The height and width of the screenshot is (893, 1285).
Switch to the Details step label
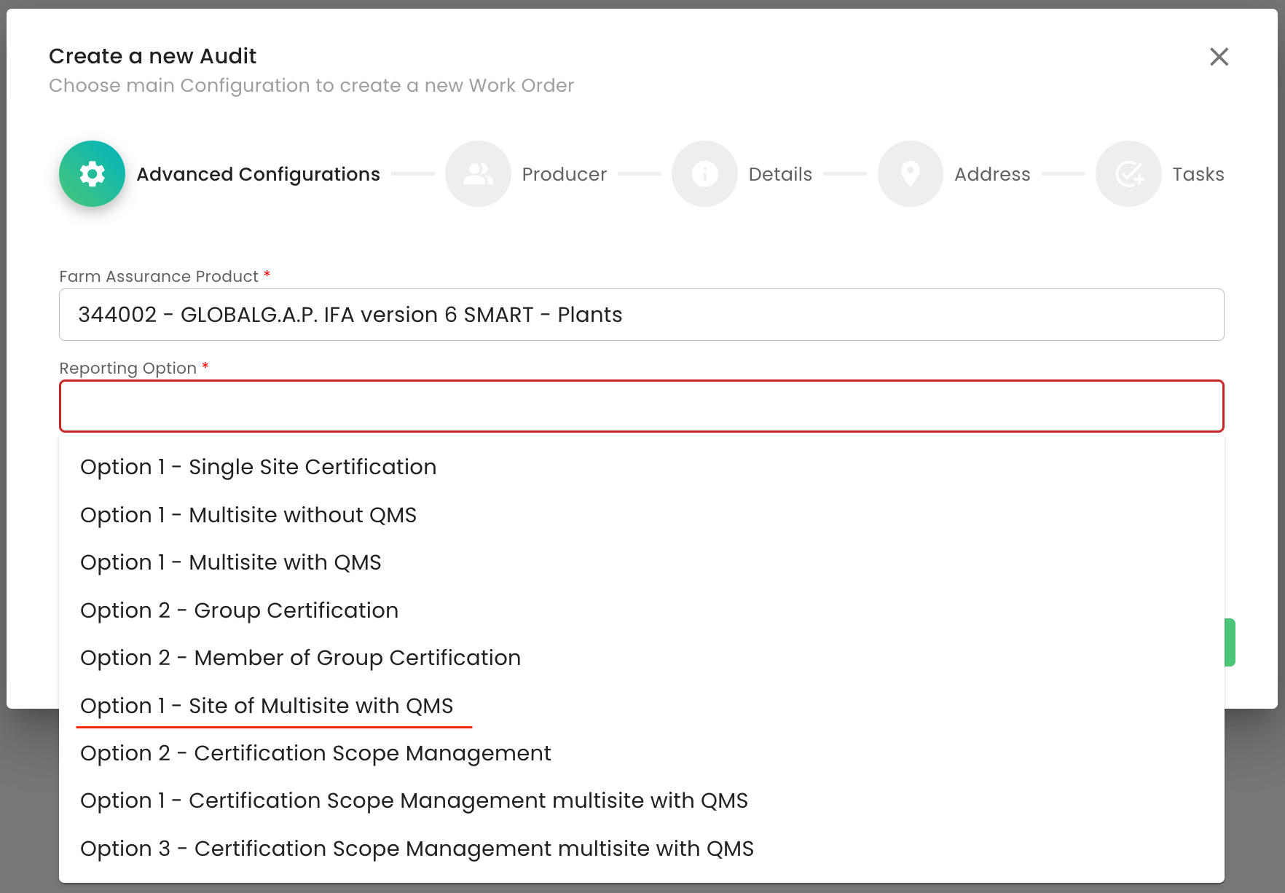[780, 175]
